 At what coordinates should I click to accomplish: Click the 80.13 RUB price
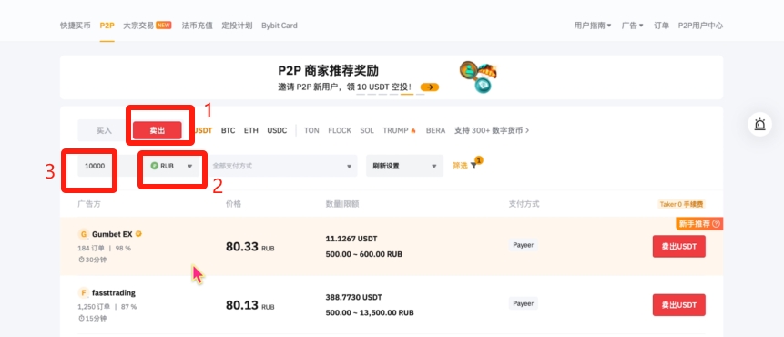(250, 305)
